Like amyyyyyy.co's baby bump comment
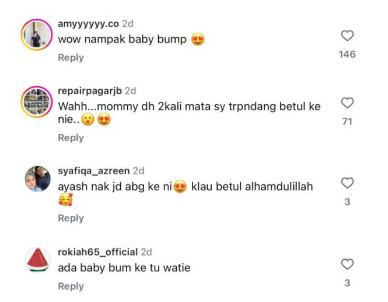The image size is (388, 302). point(347,35)
